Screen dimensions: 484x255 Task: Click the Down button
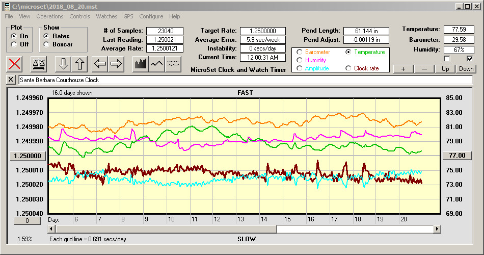[466, 69]
